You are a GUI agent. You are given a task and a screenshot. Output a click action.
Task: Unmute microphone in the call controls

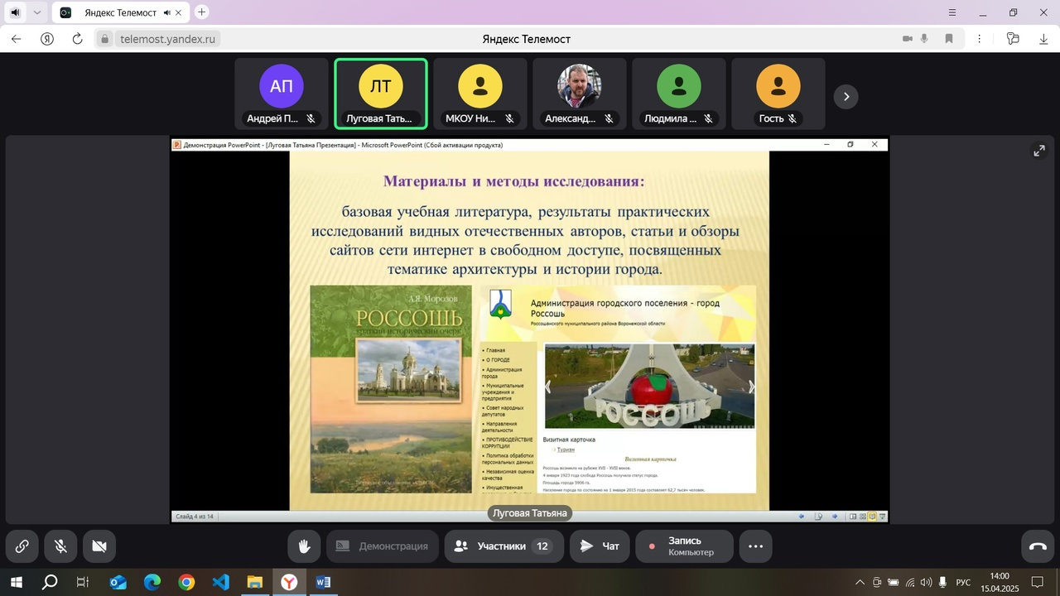pyautogui.click(x=60, y=546)
